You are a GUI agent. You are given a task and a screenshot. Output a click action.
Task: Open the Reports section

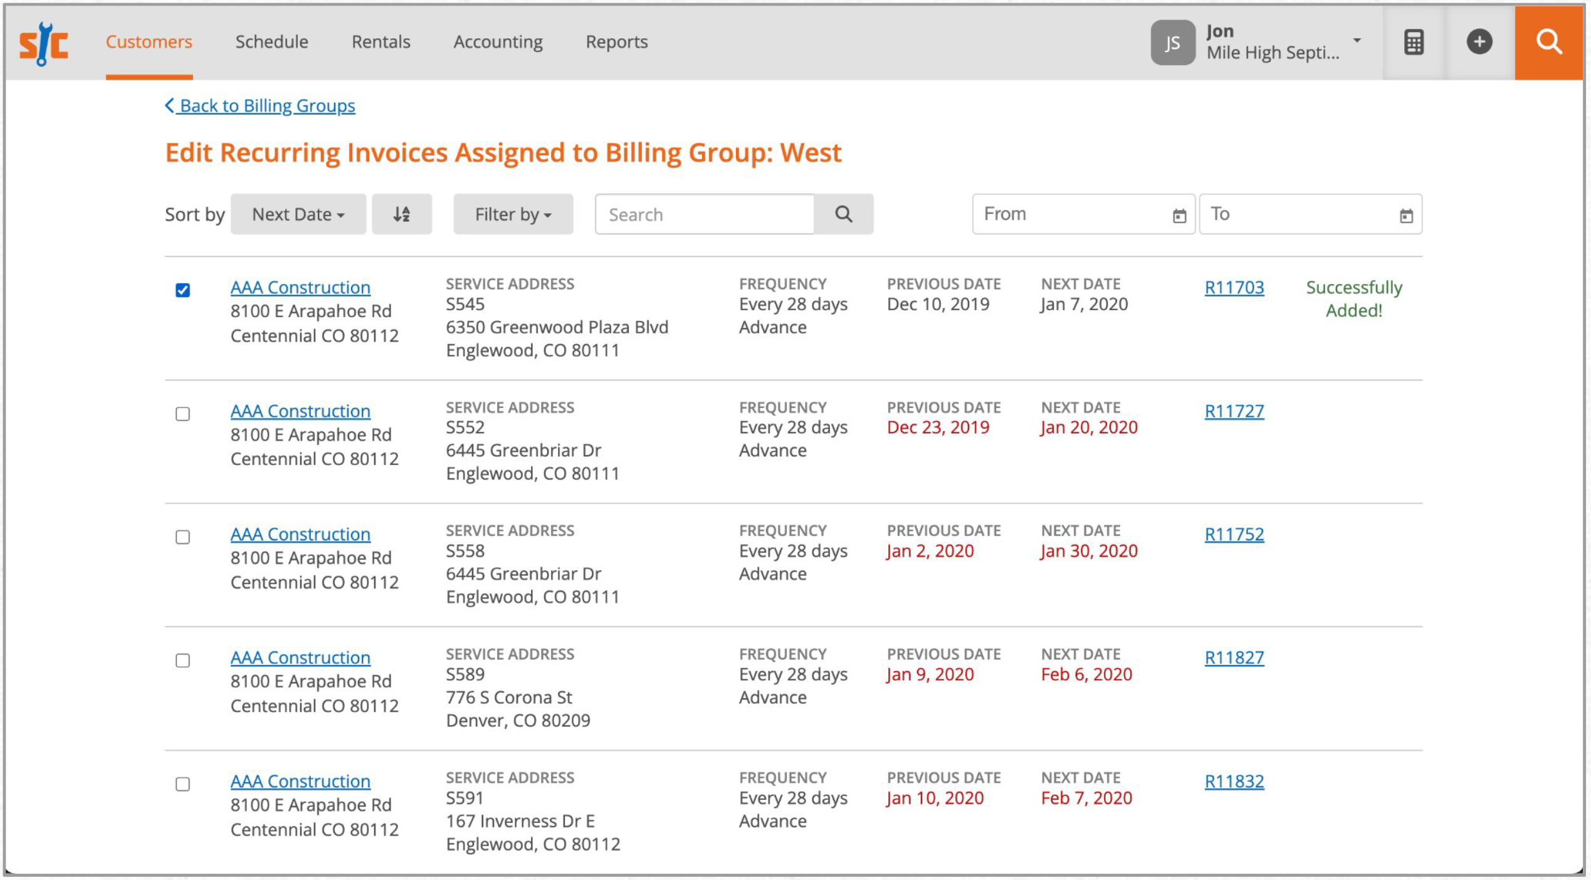616,41
